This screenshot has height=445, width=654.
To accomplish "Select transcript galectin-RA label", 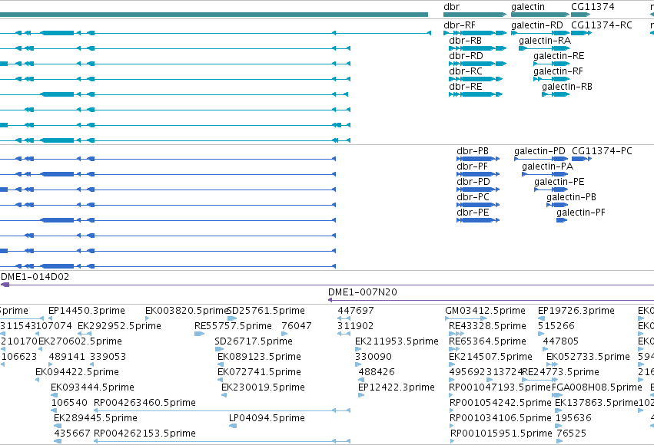I will pos(545,41).
